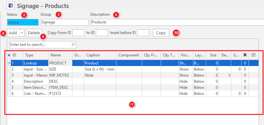Click the to ID input box
This screenshot has width=264, height=125.
[x=102, y=33]
